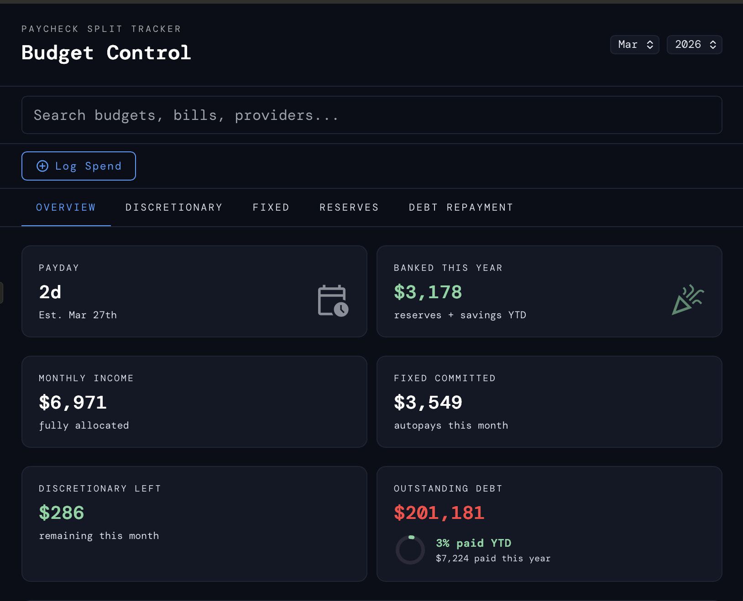
Task: Open the Reserves tab
Action: tap(349, 207)
